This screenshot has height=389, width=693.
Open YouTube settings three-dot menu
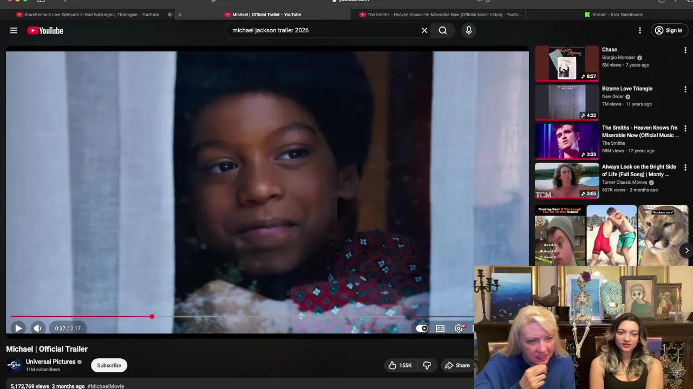(640, 31)
